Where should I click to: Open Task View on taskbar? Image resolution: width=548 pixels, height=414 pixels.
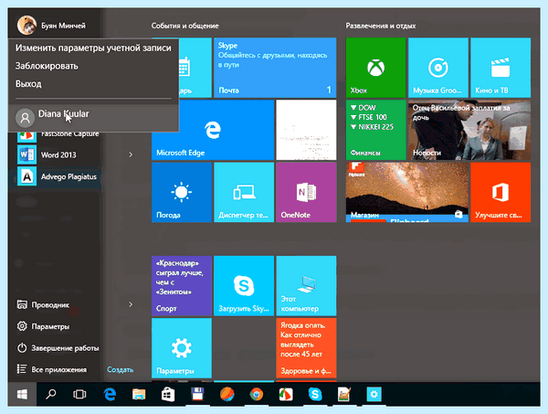pyautogui.click(x=79, y=395)
